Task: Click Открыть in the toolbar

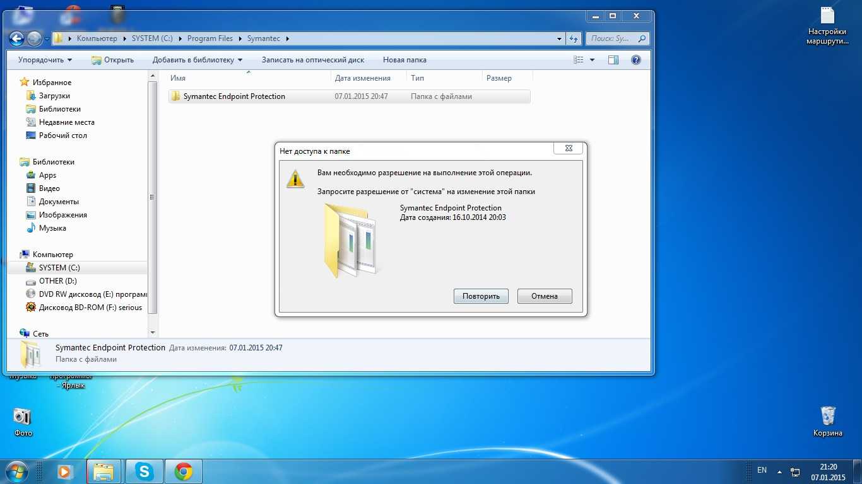Action: (x=112, y=60)
